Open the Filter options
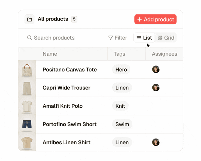 tap(118, 38)
